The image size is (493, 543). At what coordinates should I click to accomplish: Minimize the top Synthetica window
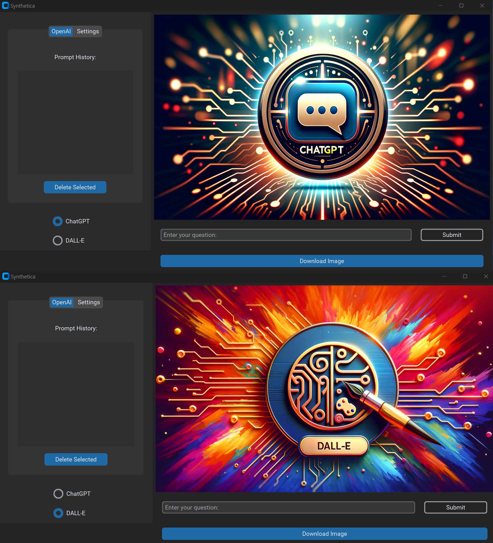coord(440,6)
